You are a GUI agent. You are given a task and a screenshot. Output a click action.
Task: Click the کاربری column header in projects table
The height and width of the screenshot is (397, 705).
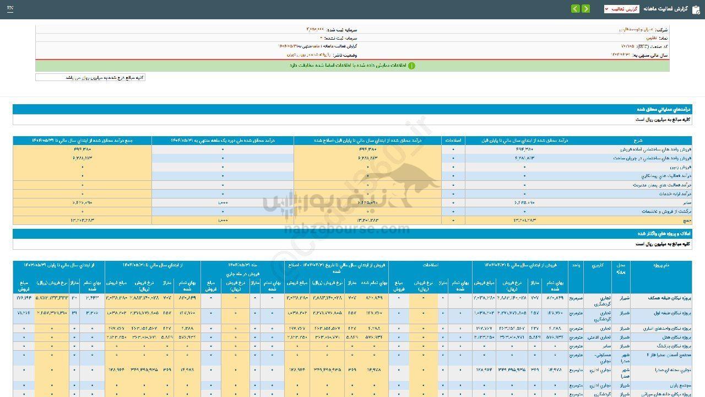click(598, 265)
